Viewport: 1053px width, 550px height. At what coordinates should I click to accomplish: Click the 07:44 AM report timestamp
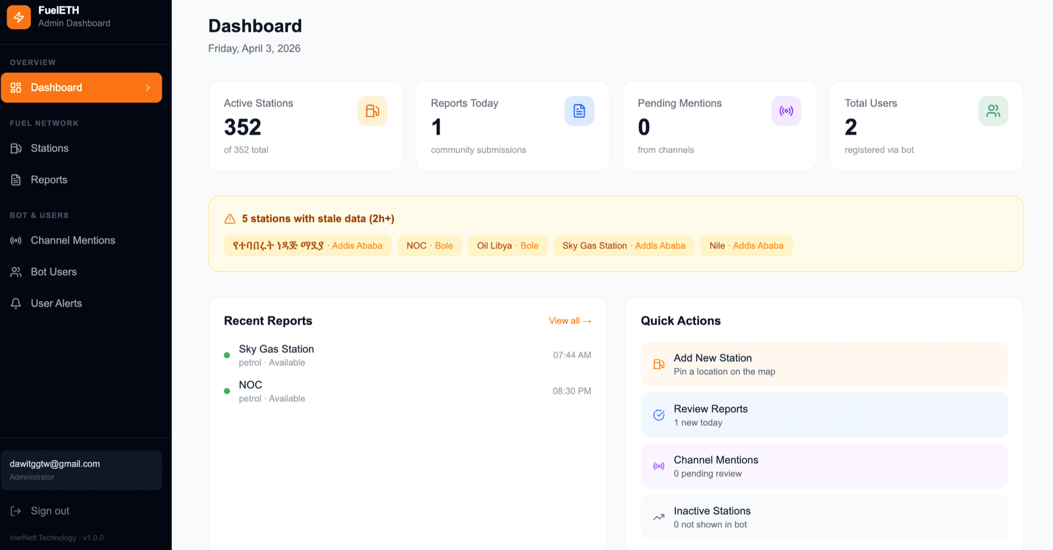pyautogui.click(x=572, y=355)
